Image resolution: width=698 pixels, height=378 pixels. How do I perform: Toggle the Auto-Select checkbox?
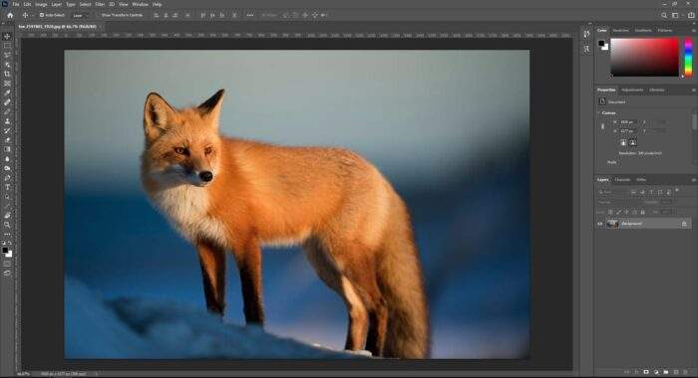pos(42,15)
